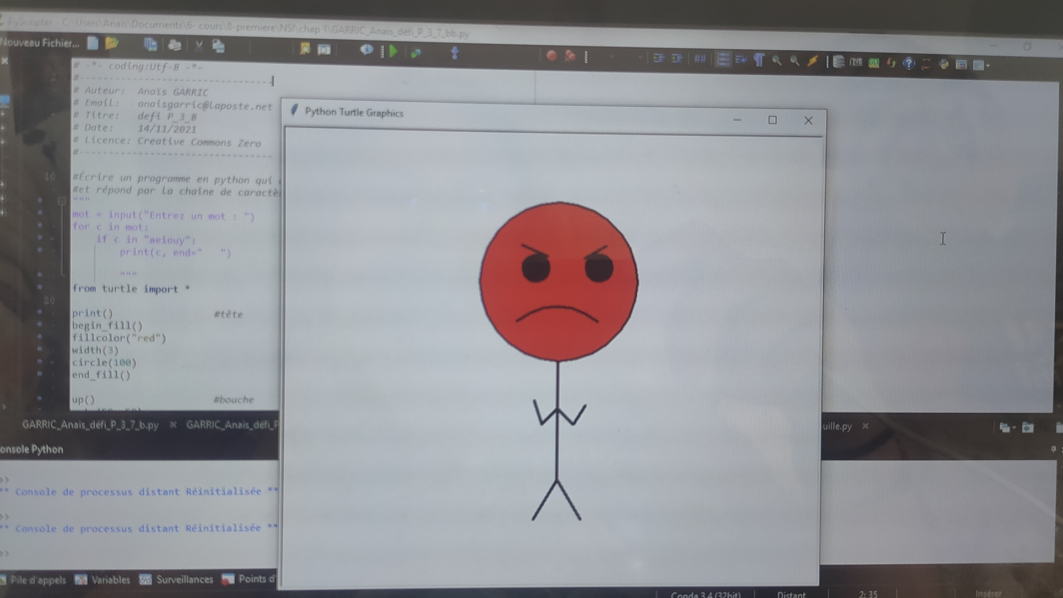This screenshot has height=598, width=1063.
Task: Toggle breakpoint with the red circle icon
Action: pyautogui.click(x=551, y=55)
